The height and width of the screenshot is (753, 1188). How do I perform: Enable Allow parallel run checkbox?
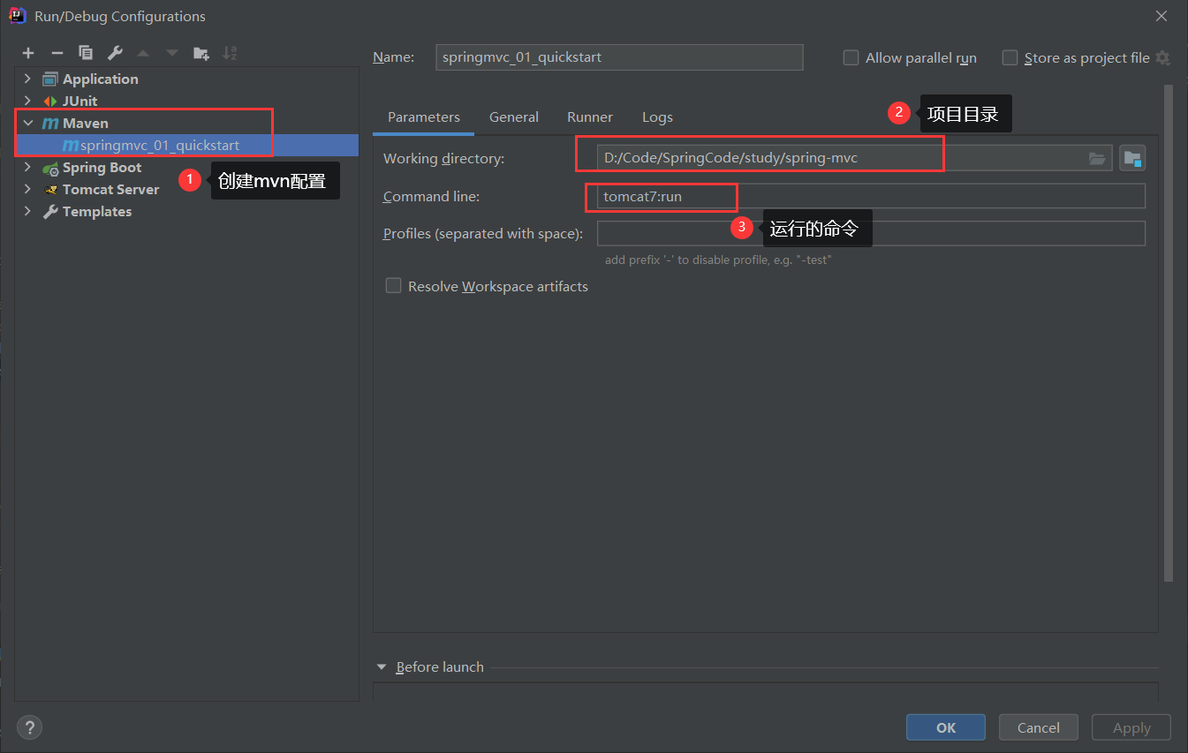851,57
